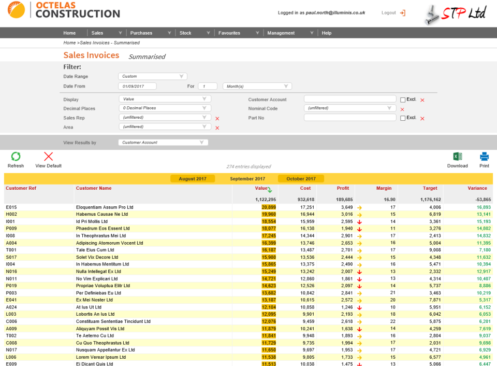The image size is (497, 366).
Task: Click the green sort arrow beside Value
Action: (x=269, y=190)
